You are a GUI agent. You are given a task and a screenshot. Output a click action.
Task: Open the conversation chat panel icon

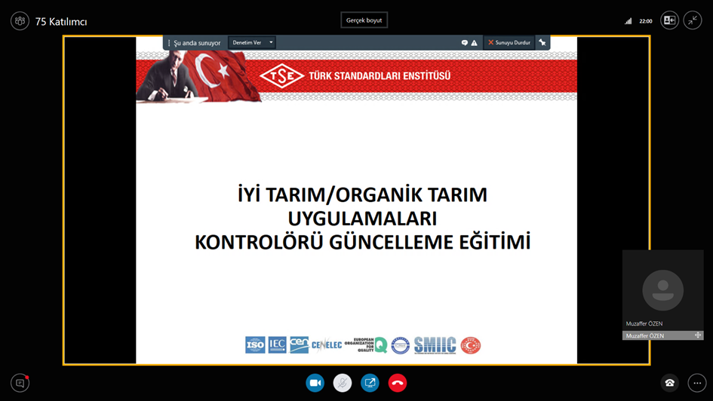coord(20,383)
